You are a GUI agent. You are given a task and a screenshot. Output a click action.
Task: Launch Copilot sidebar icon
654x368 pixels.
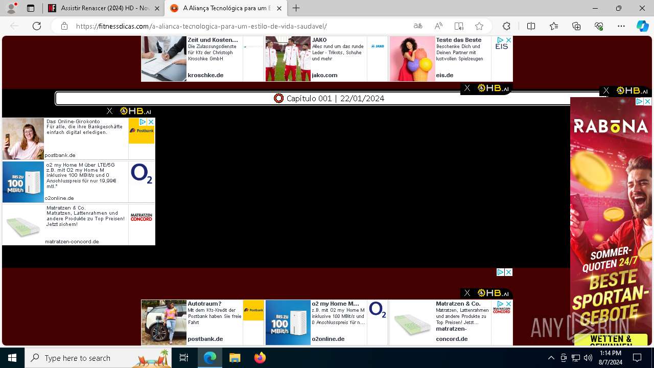[x=643, y=26]
